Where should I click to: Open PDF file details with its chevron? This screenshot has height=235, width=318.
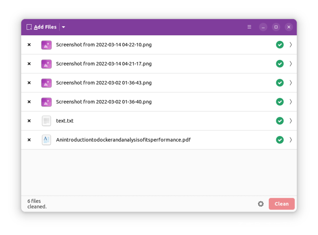click(291, 140)
